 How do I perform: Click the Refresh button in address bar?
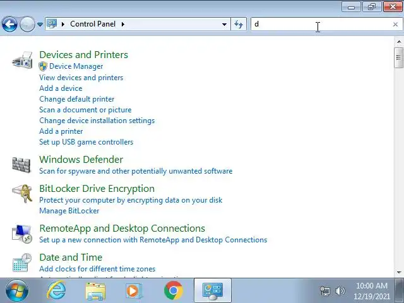pos(239,24)
